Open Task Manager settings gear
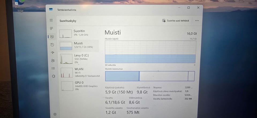 click(x=55, y=114)
